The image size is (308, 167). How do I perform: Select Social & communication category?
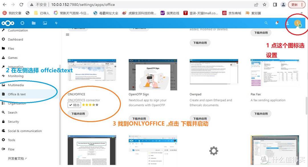click(25, 131)
